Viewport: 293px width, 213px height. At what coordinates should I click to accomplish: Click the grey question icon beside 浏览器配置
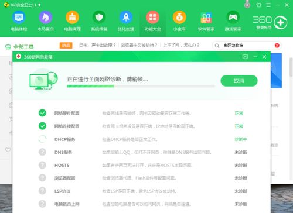42,178
